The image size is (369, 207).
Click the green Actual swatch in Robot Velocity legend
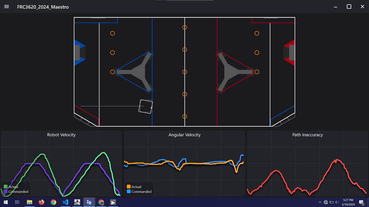pos(5,187)
